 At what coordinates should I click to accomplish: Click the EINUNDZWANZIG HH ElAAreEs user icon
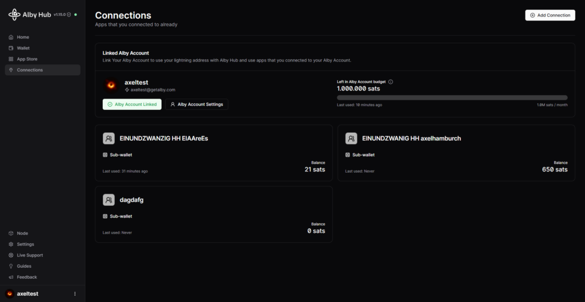[109, 138]
